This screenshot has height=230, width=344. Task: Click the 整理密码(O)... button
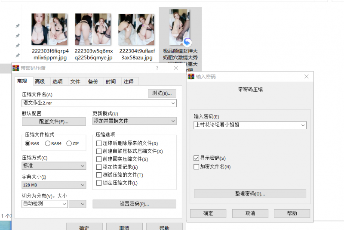(250, 194)
